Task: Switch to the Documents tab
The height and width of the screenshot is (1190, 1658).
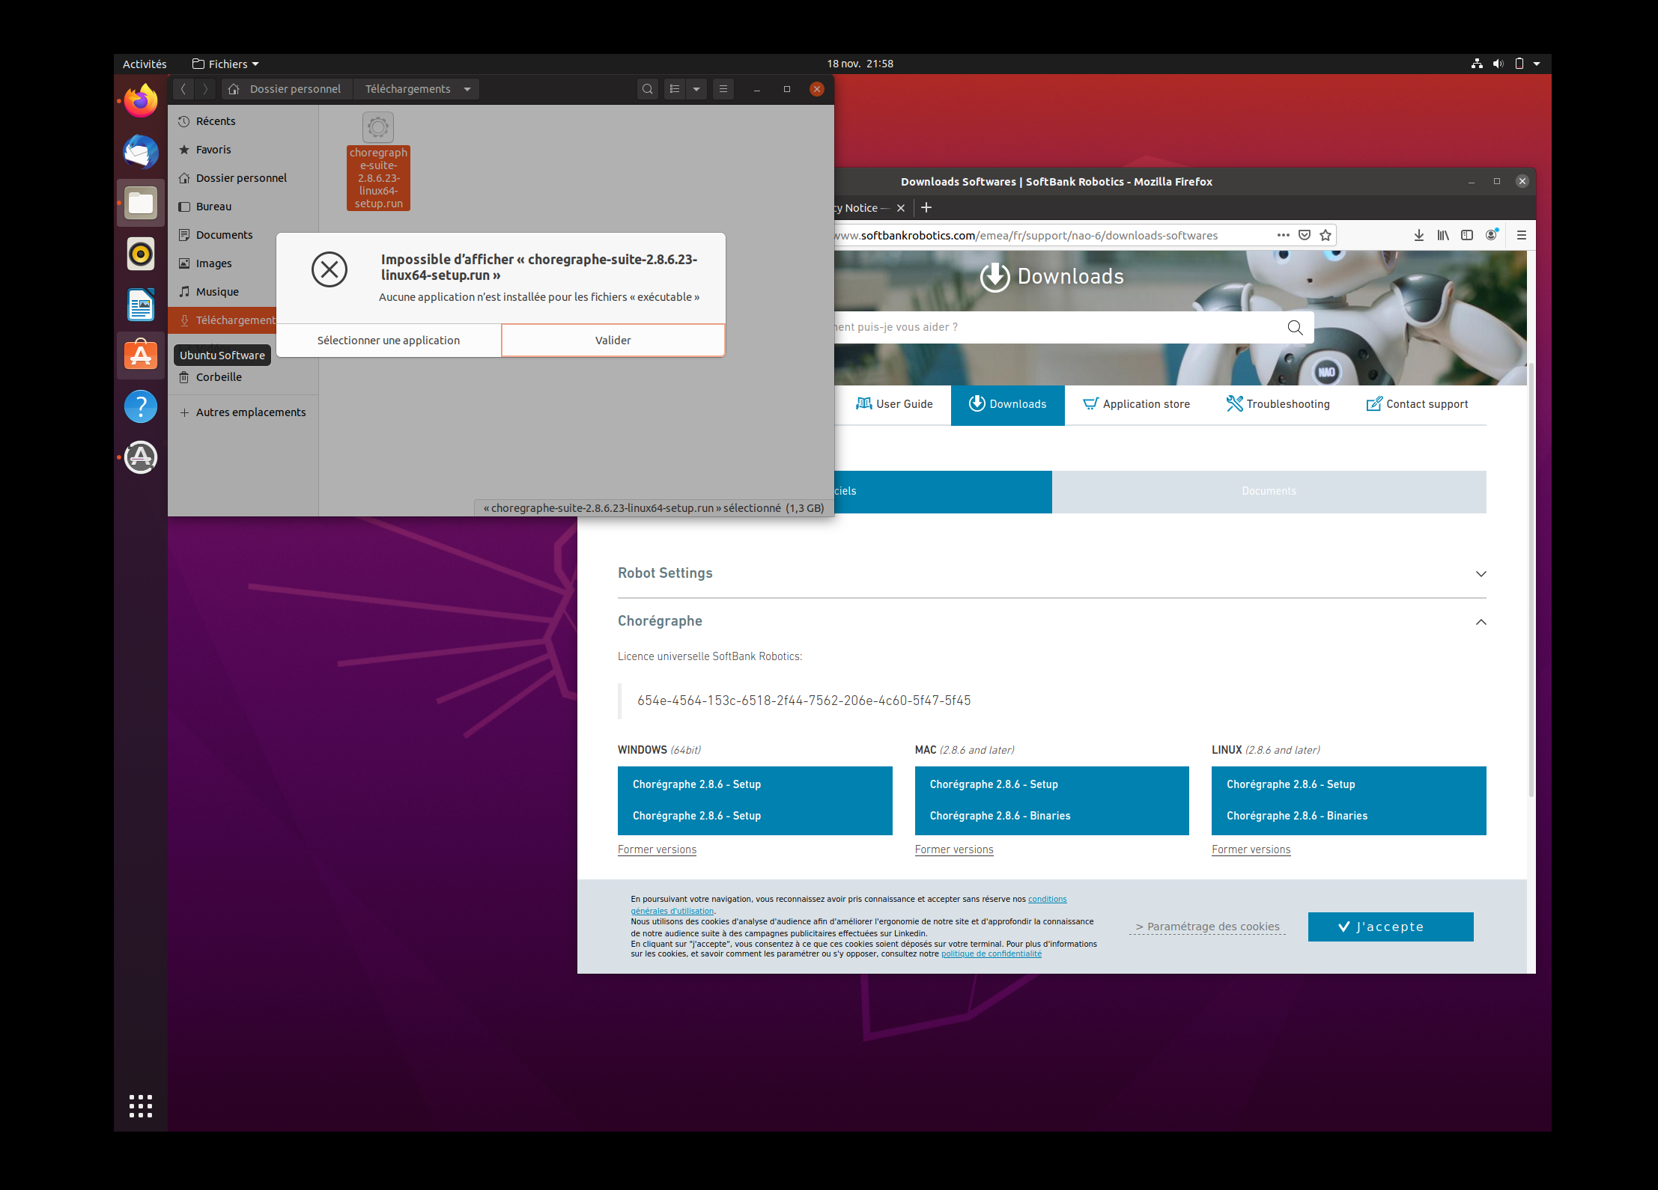Action: pos(1269,492)
